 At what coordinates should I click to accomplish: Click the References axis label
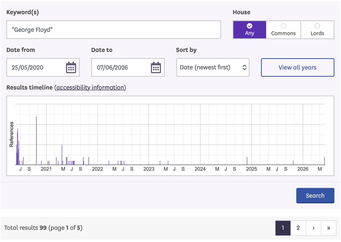tap(12, 134)
